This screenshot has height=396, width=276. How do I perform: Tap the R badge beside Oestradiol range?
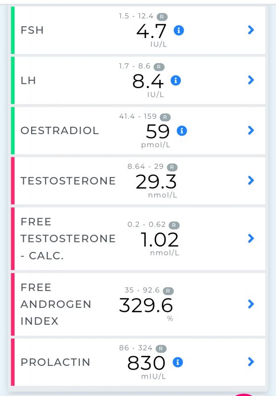pyautogui.click(x=165, y=117)
